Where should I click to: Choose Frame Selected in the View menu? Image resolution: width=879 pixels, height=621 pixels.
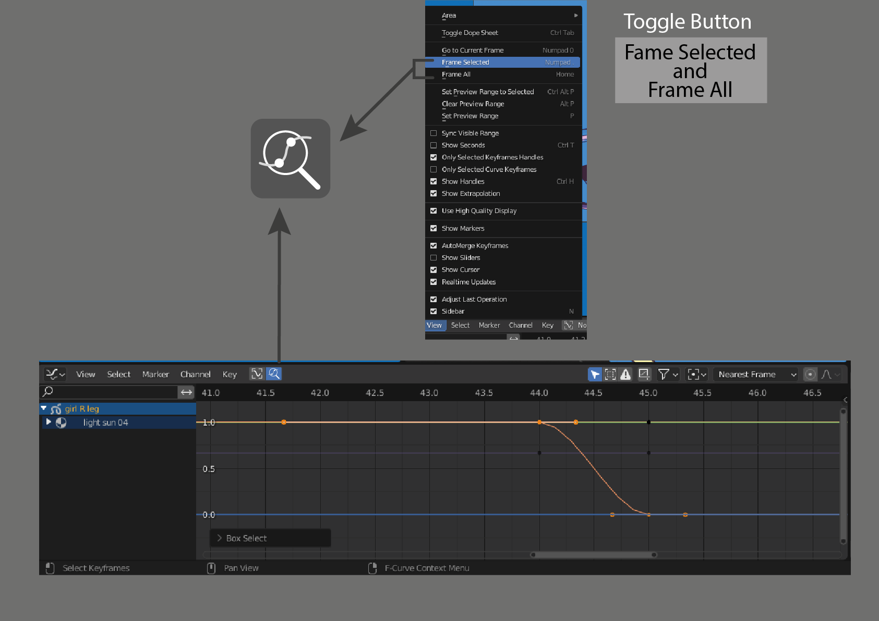tap(503, 62)
